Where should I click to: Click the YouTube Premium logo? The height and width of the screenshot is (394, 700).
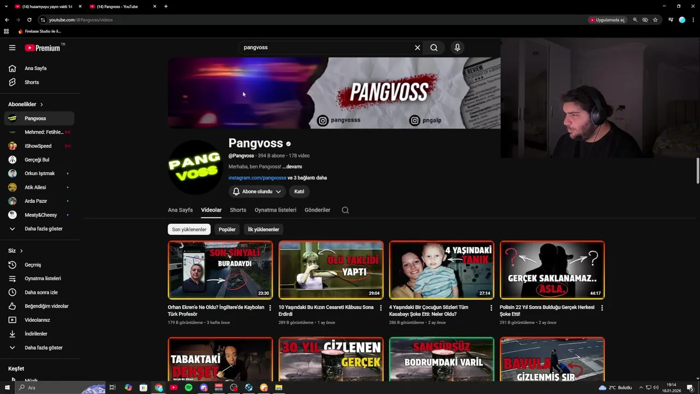(x=44, y=48)
